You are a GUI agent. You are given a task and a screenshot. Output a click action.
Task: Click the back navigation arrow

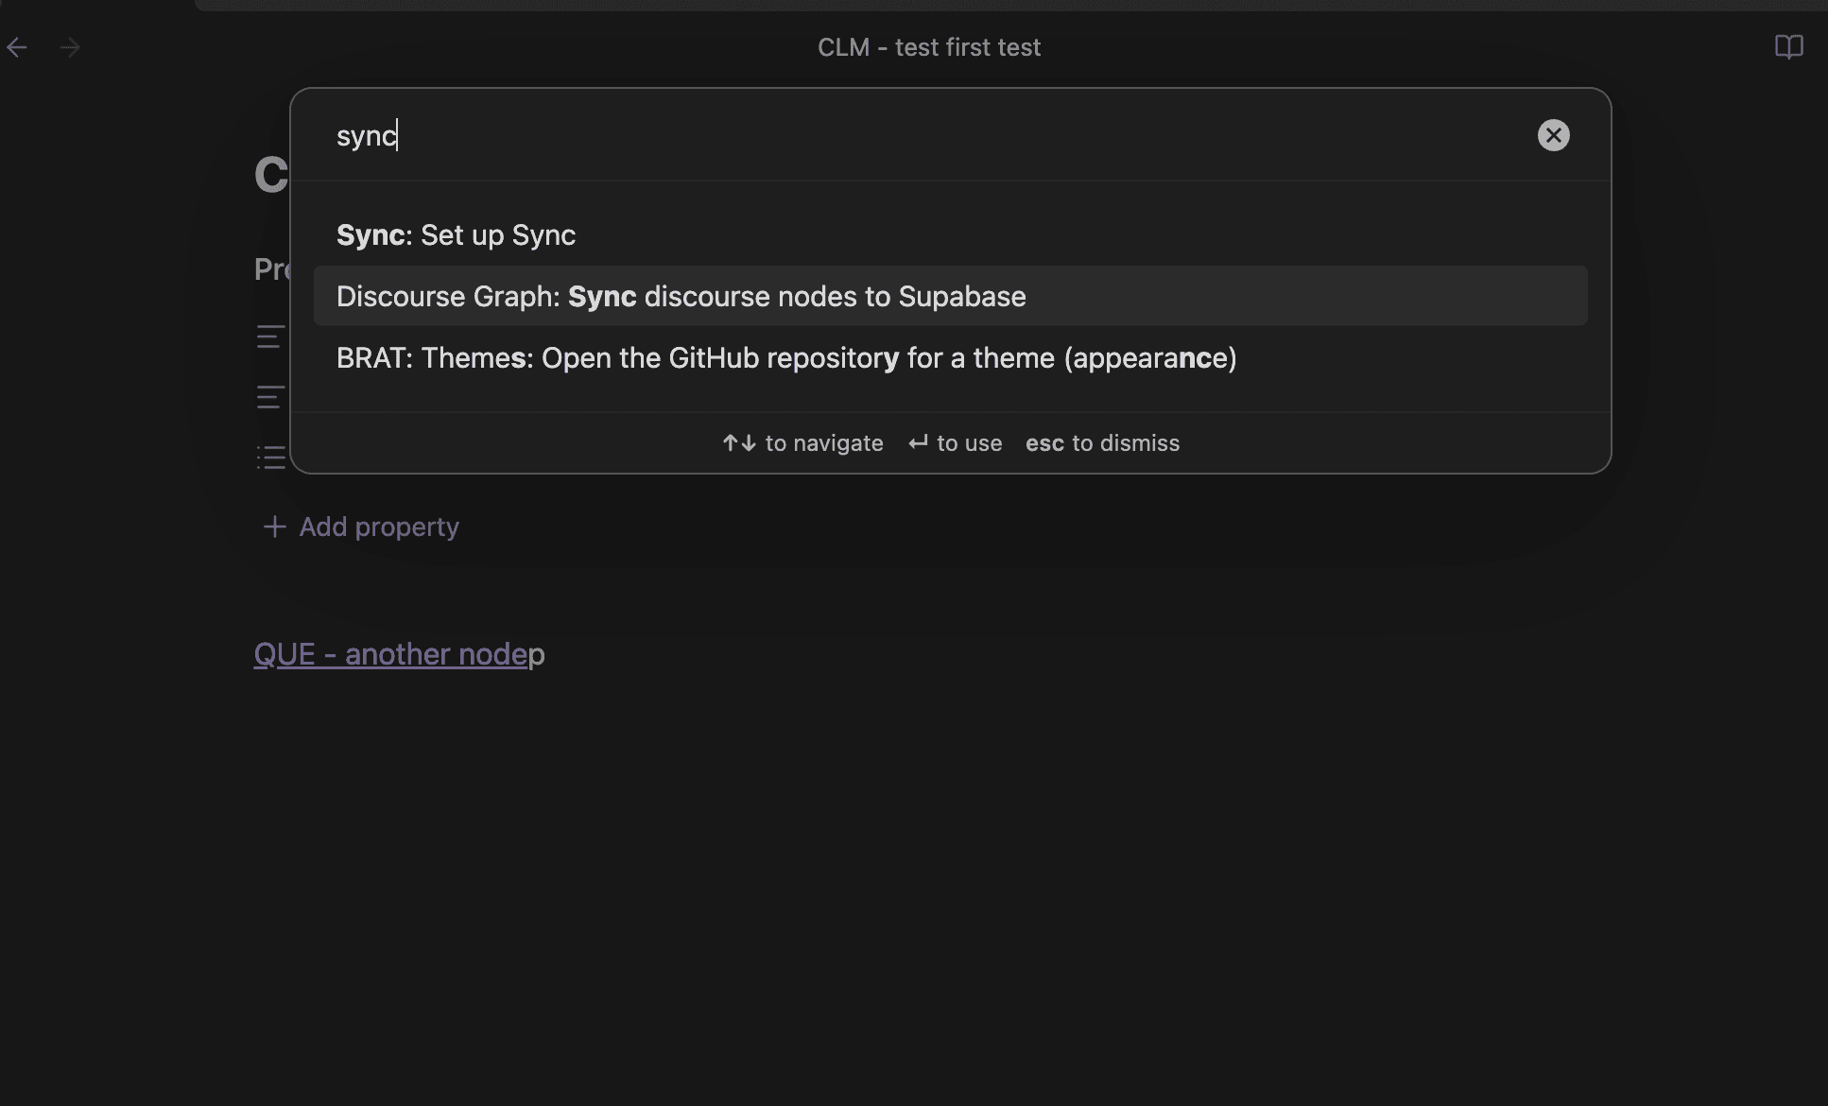coord(17,47)
